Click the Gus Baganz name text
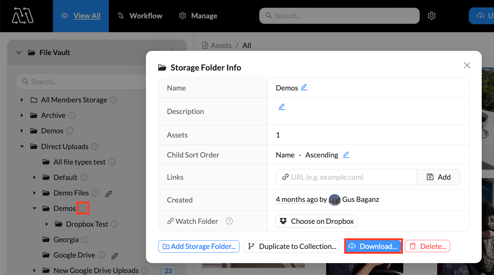The width and height of the screenshot is (494, 275). tap(361, 199)
